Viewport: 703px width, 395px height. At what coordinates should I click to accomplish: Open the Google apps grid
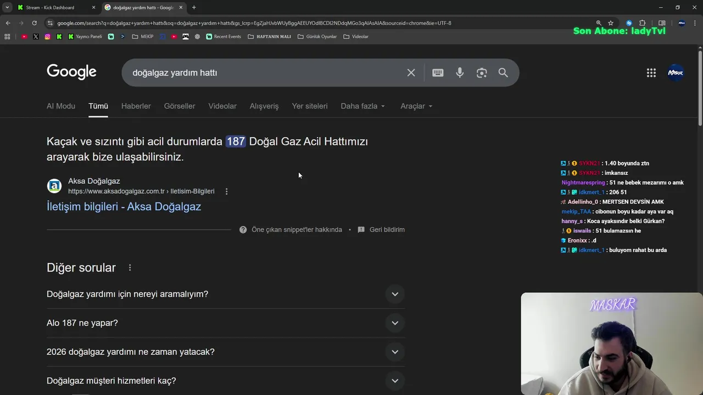651,73
